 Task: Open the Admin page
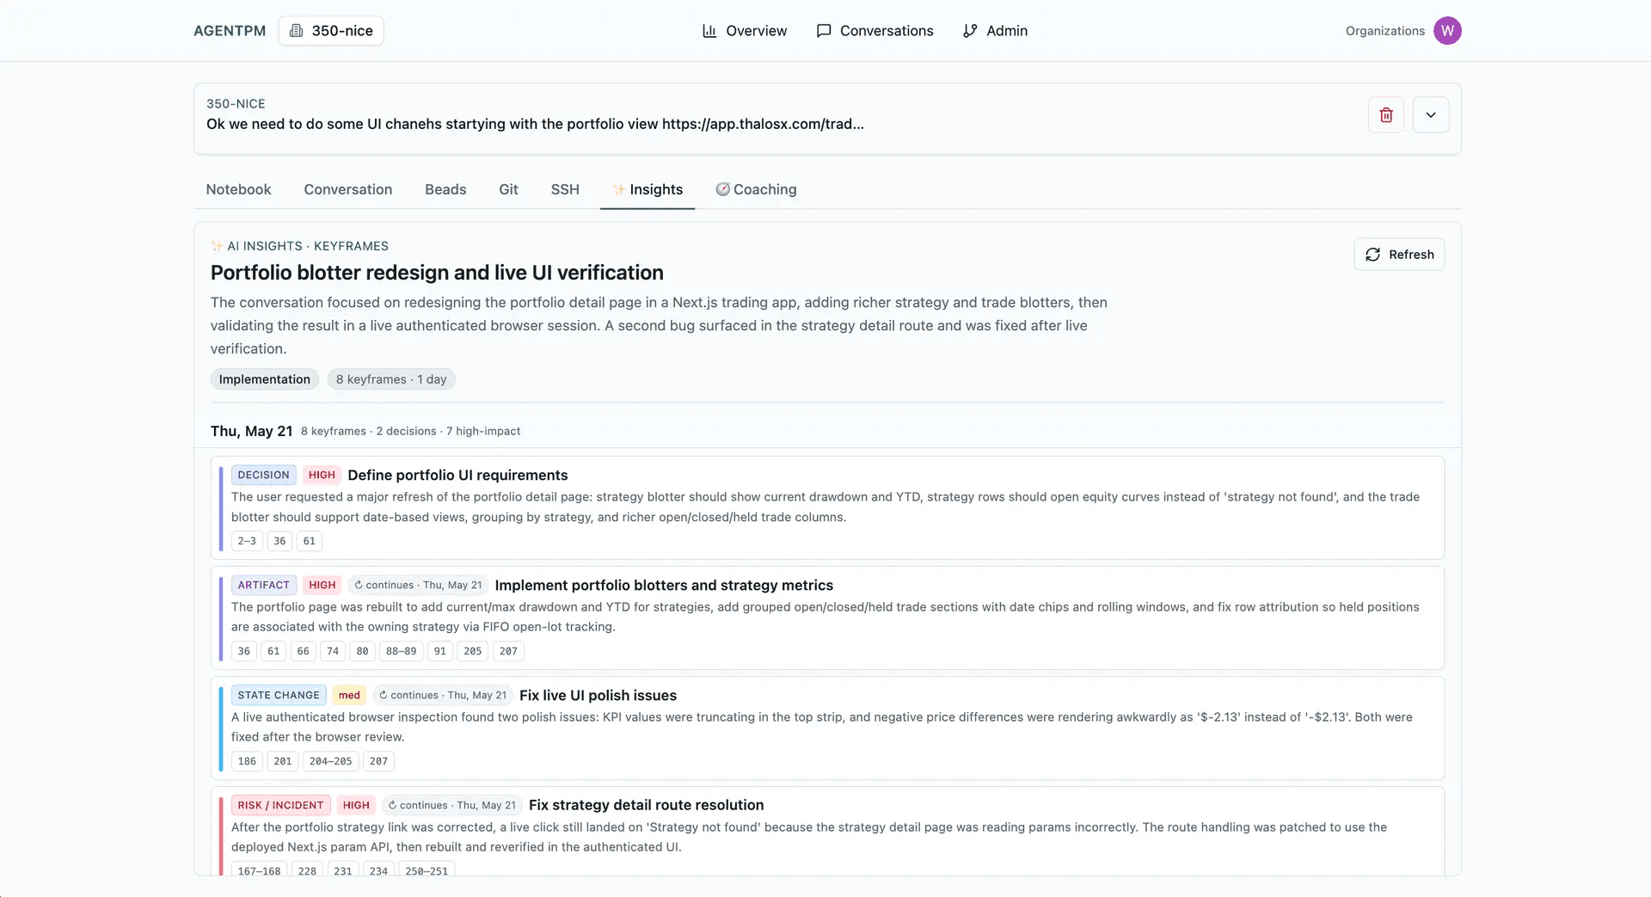[995, 30]
